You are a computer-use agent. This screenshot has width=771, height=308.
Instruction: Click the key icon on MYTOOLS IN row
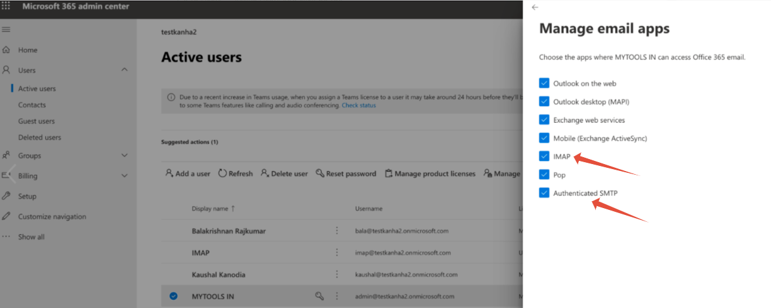pyautogui.click(x=319, y=295)
